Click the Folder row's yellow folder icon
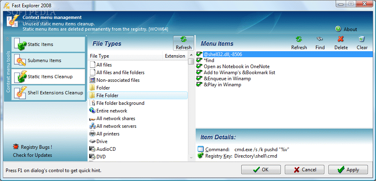The width and height of the screenshot is (376, 181). (92, 87)
